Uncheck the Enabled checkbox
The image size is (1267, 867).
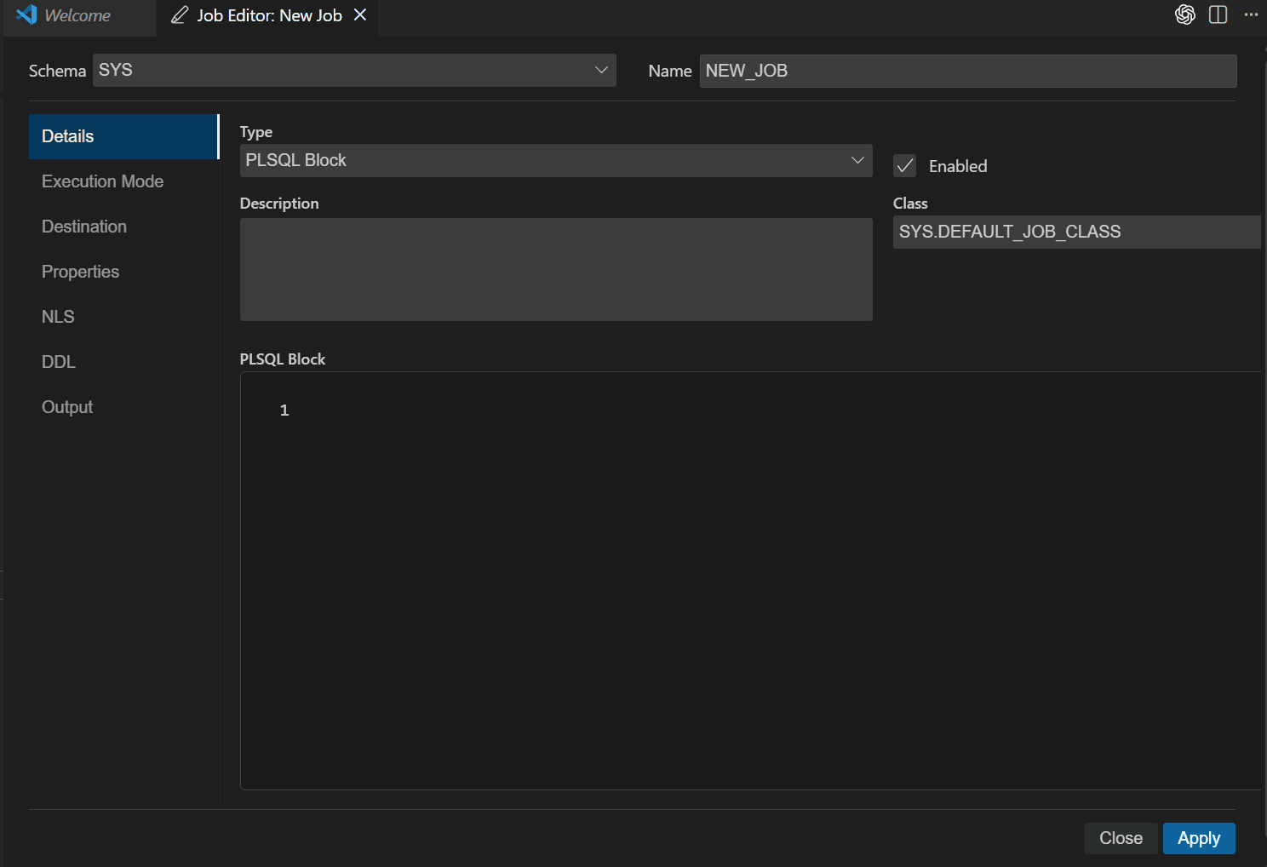(904, 166)
